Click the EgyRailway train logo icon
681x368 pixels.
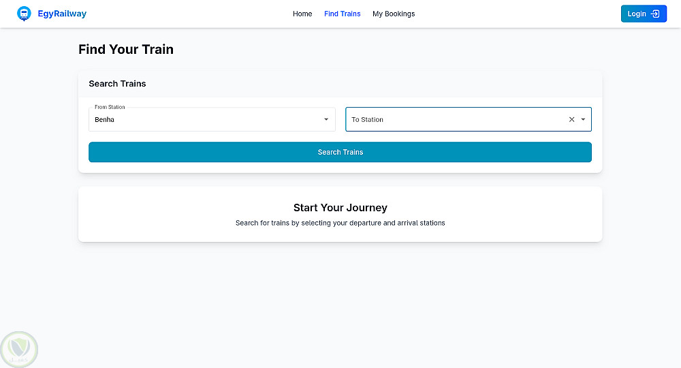click(24, 14)
